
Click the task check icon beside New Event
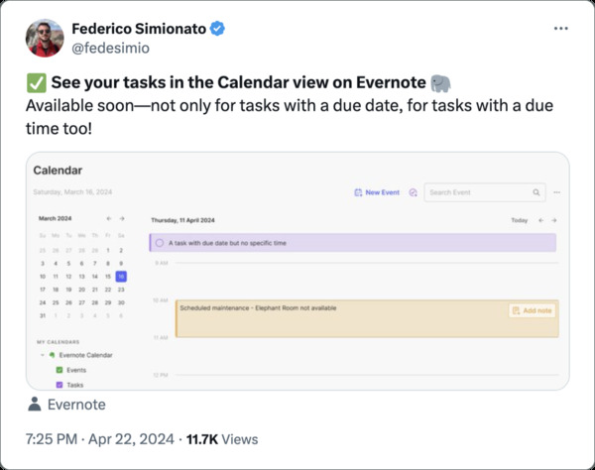[413, 192]
